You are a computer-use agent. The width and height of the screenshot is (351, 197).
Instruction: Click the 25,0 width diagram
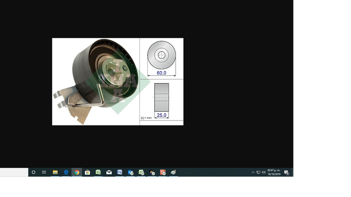pyautogui.click(x=161, y=101)
